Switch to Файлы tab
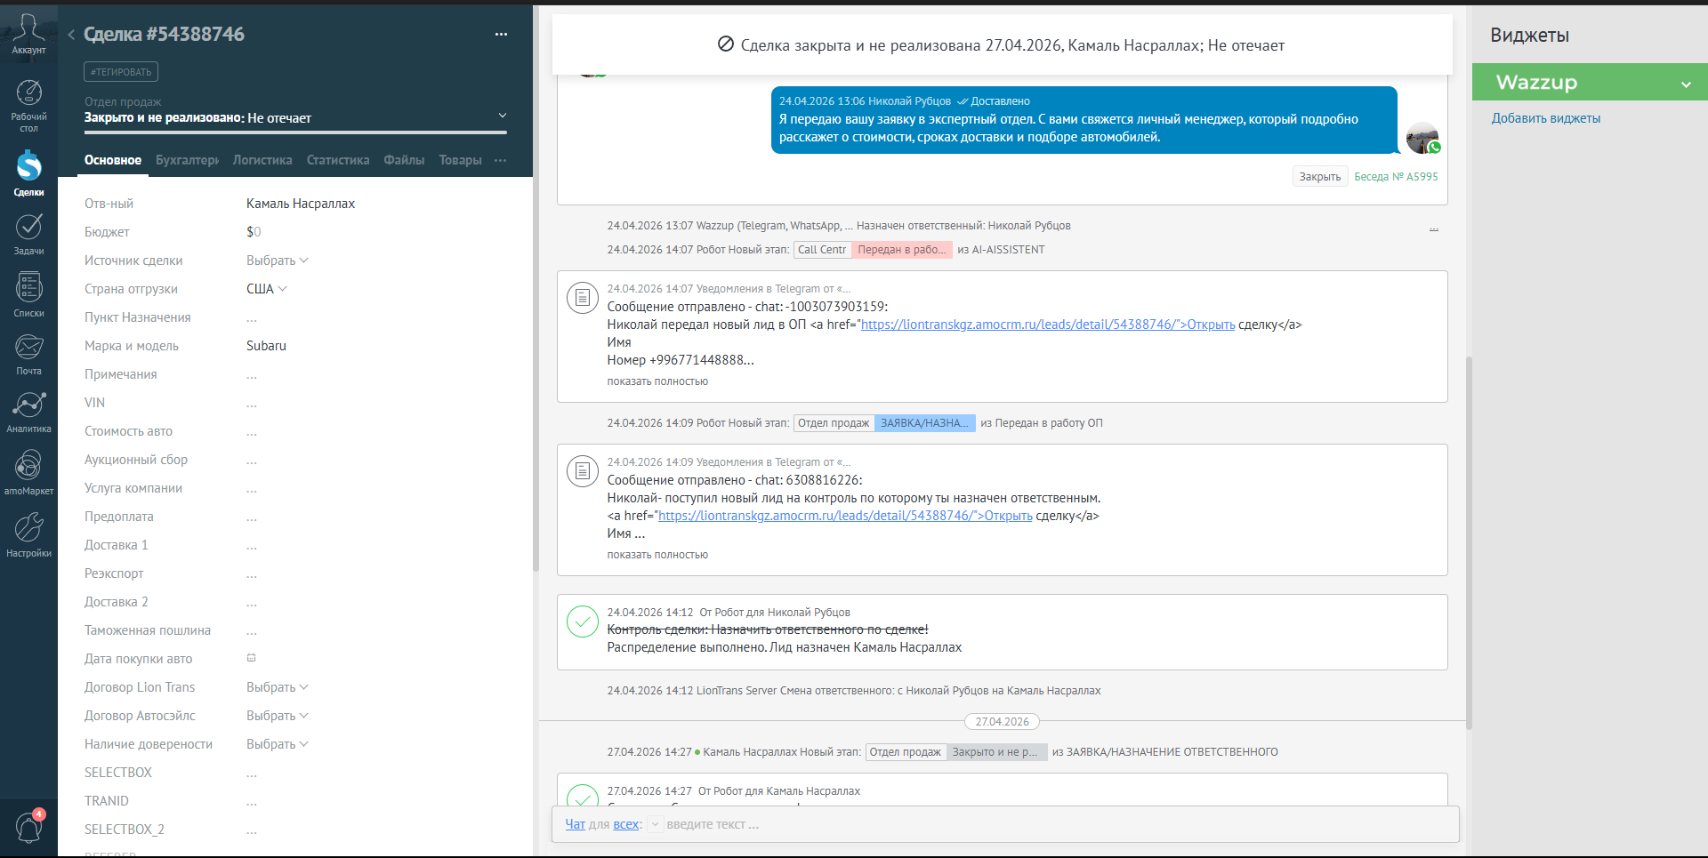The height and width of the screenshot is (858, 1708). coord(404,160)
